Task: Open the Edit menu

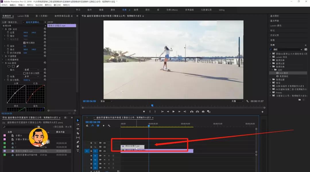Action: 13,5
